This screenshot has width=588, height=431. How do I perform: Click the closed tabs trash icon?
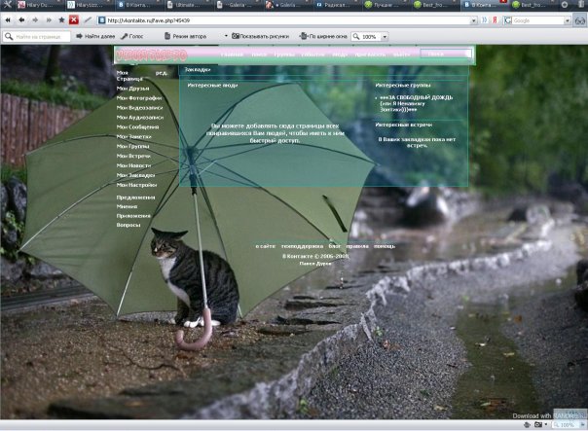[580, 5]
